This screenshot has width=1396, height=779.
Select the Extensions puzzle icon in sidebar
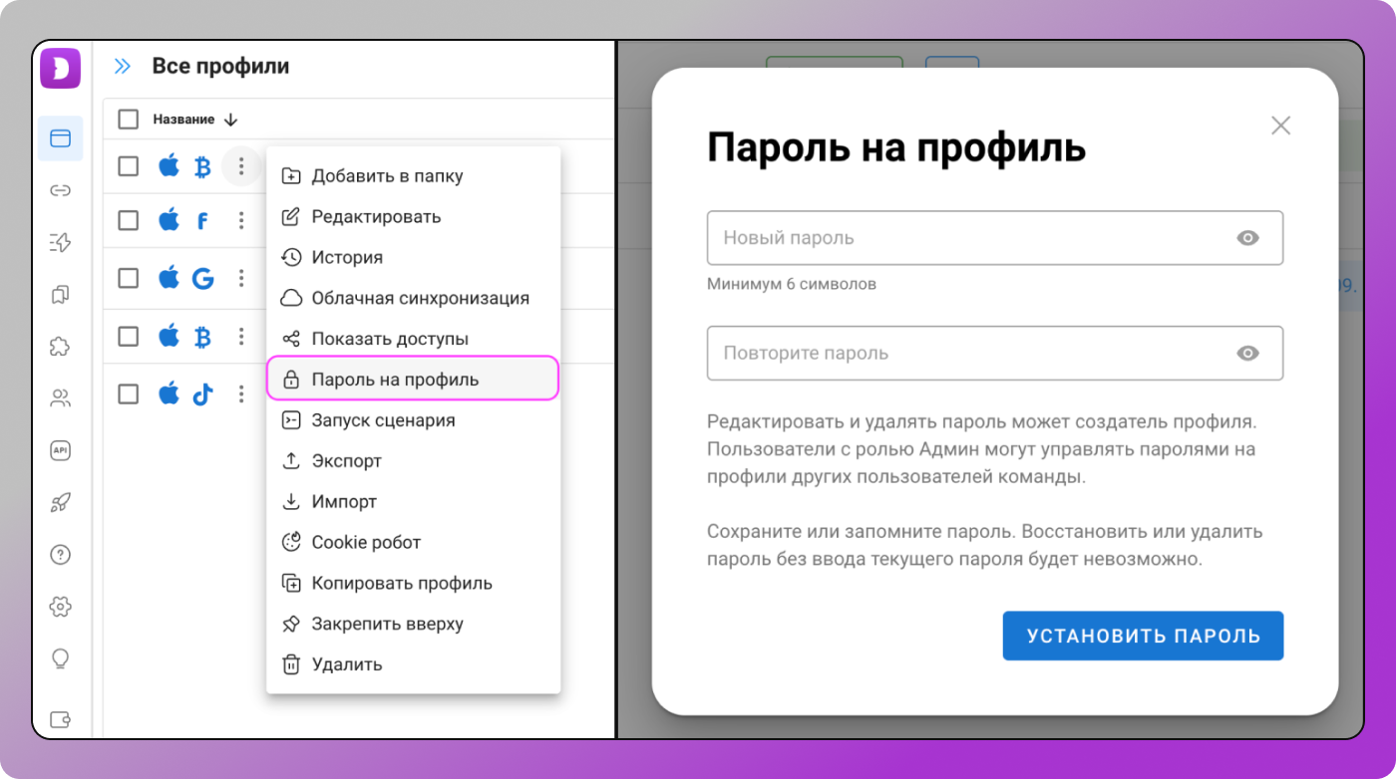[60, 346]
